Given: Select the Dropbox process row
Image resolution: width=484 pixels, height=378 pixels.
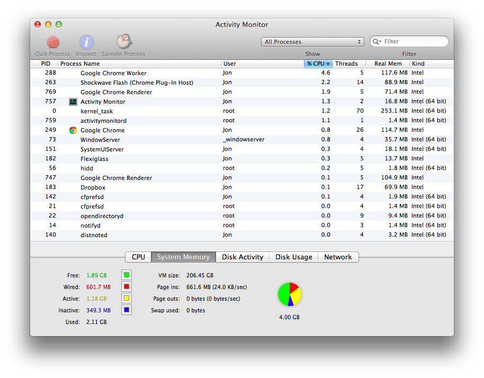Looking at the screenshot, I should (242, 187).
